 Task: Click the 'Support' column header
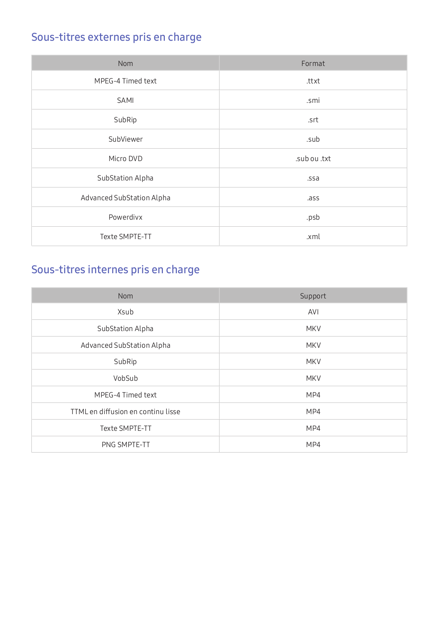click(x=313, y=296)
